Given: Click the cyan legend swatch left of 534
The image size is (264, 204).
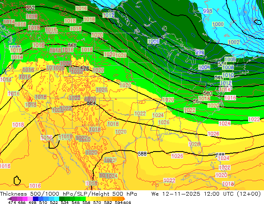Looking at the screenshot, I should (x=57, y=199).
